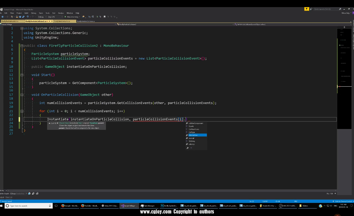Click the yellow notifications flag icon
This screenshot has width=354, height=216.
(307, 9)
